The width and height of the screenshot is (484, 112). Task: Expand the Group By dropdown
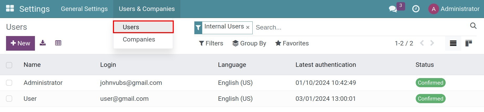[x=249, y=43]
